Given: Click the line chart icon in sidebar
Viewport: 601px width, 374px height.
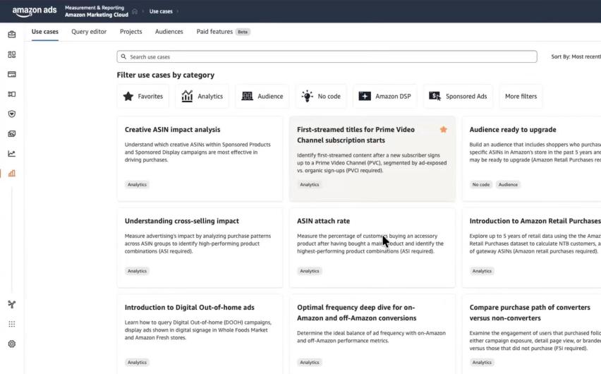Looking at the screenshot, I should coord(11,153).
